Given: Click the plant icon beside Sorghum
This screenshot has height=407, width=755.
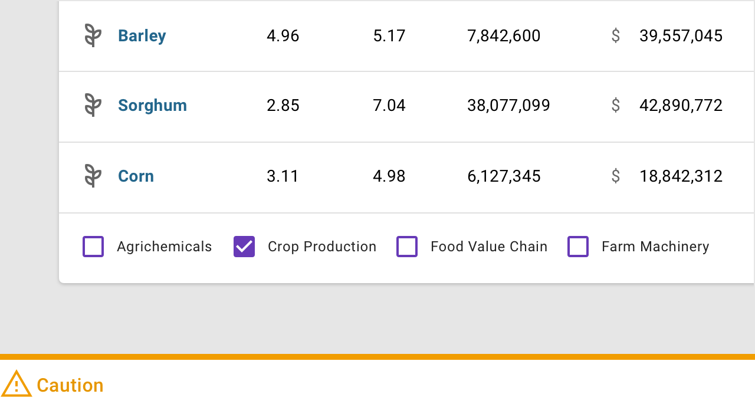Looking at the screenshot, I should pyautogui.click(x=93, y=106).
